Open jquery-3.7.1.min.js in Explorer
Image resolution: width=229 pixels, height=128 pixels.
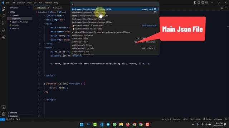[20, 22]
